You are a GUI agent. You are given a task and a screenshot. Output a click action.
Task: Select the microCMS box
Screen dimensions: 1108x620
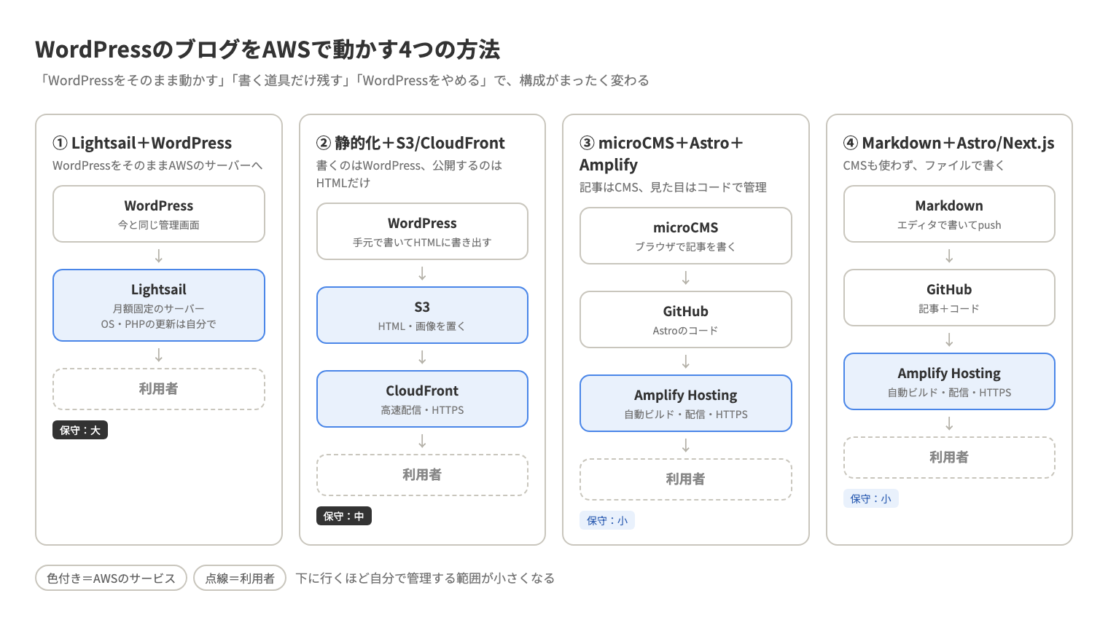coord(686,235)
